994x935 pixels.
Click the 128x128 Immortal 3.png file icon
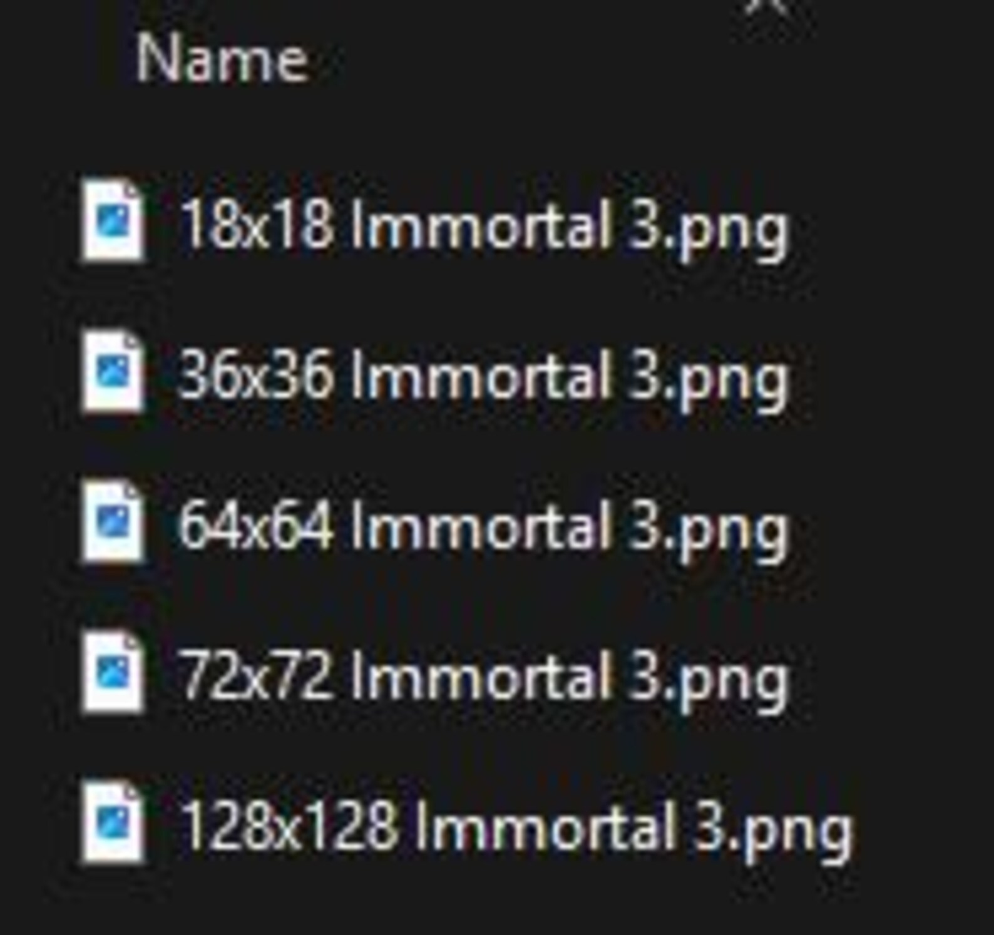113,822
